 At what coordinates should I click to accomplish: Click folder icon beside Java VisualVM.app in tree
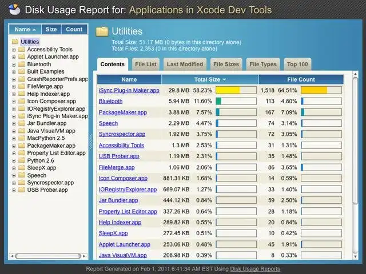click(x=22, y=131)
